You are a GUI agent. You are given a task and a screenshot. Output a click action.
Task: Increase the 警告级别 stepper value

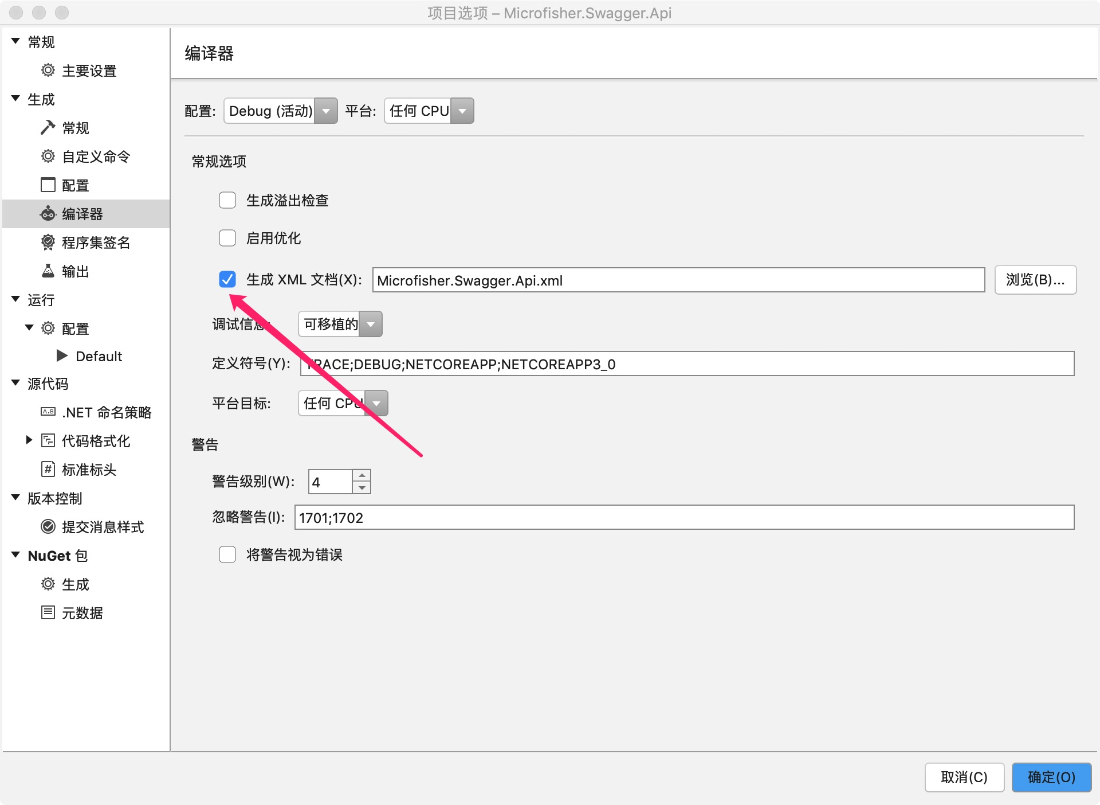(362, 475)
